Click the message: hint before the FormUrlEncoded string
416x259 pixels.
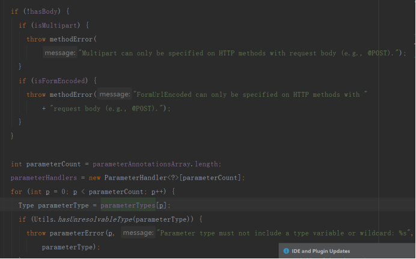tap(115, 94)
